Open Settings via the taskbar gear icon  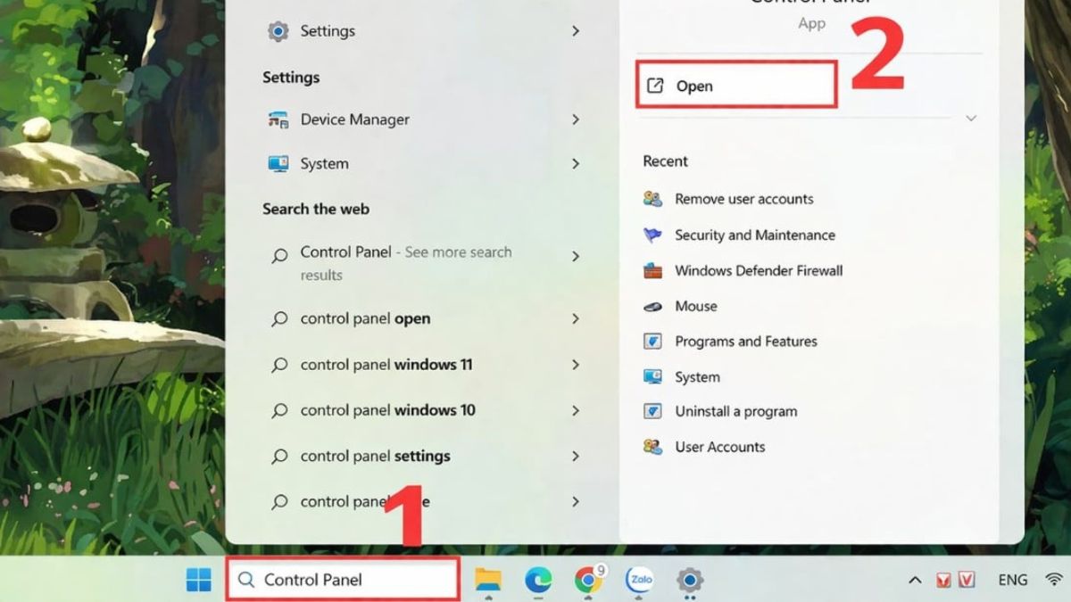[x=692, y=580]
